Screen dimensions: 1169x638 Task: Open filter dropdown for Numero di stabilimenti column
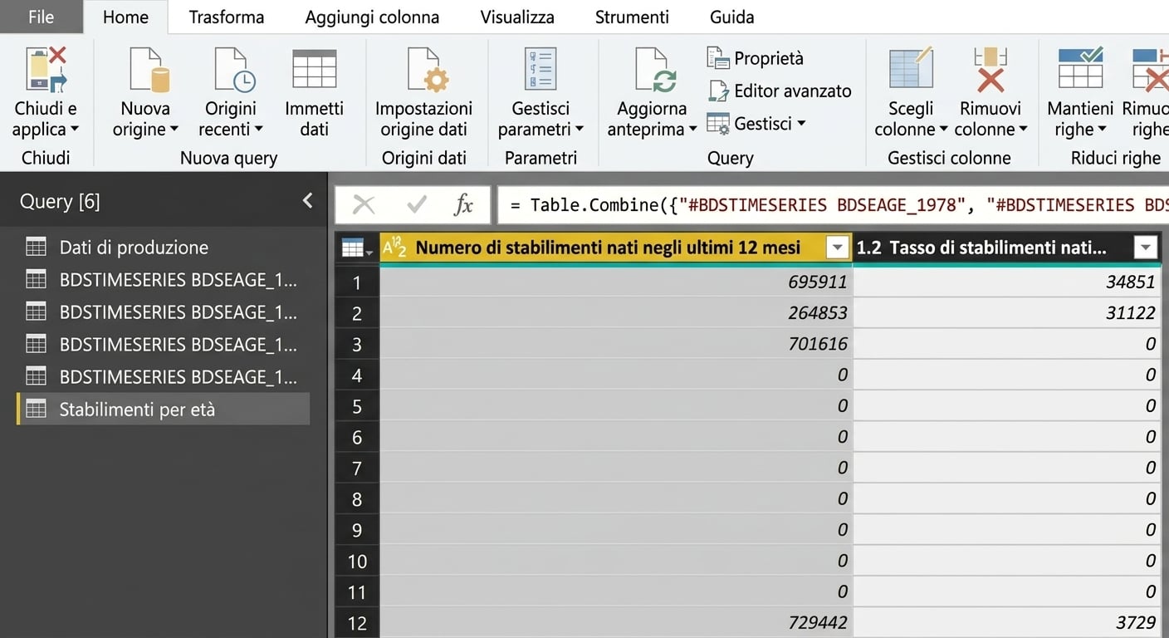coord(838,248)
